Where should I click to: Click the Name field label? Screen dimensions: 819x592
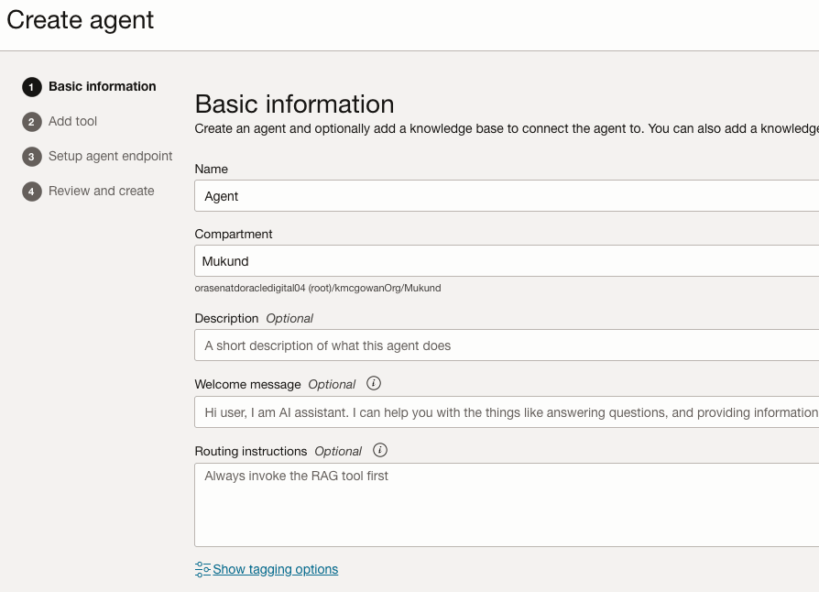tap(212, 170)
